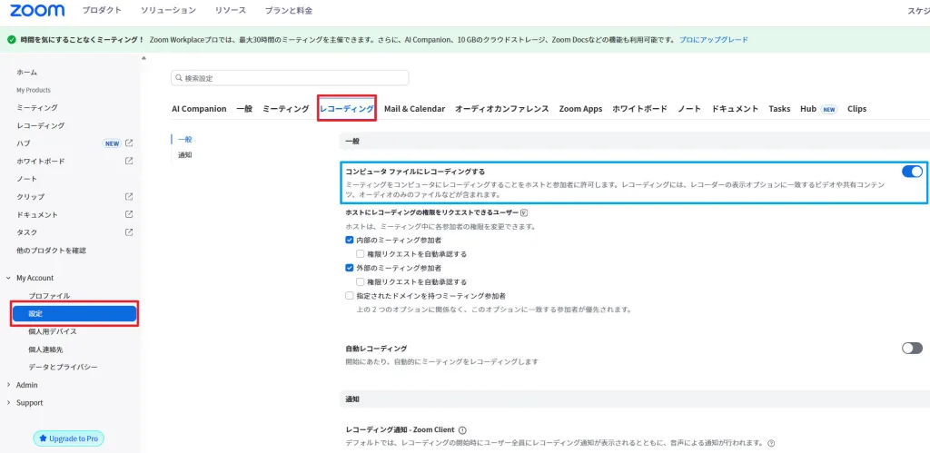Switch to オーディオカンファレンス tab
This screenshot has width=930, height=453.
(x=501, y=109)
